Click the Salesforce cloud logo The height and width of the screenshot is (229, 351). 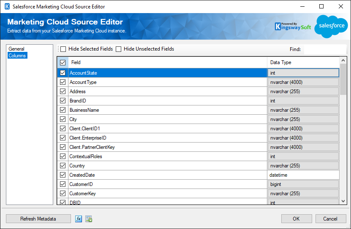331,26
